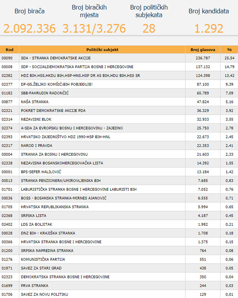The width and height of the screenshot is (238, 298).
Task: Select the Srpska Lista party name
Action: click(x=33, y=215)
